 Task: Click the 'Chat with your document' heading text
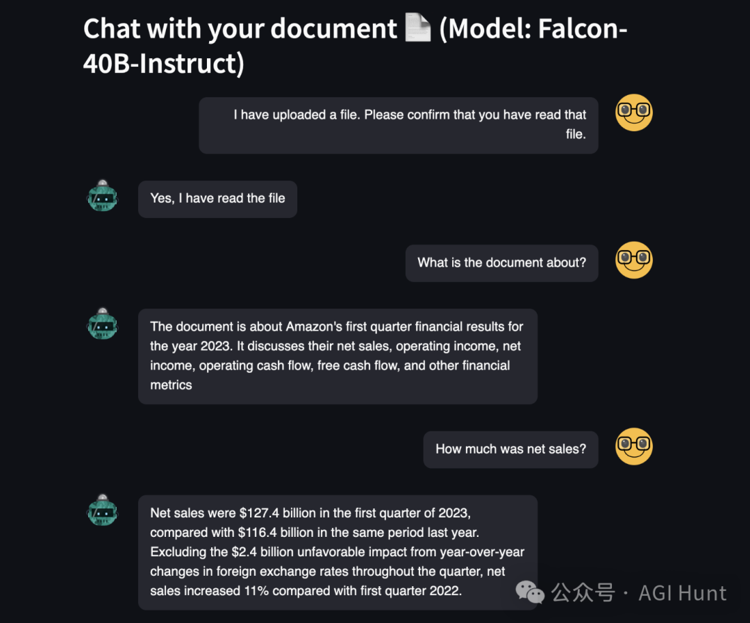point(240,29)
